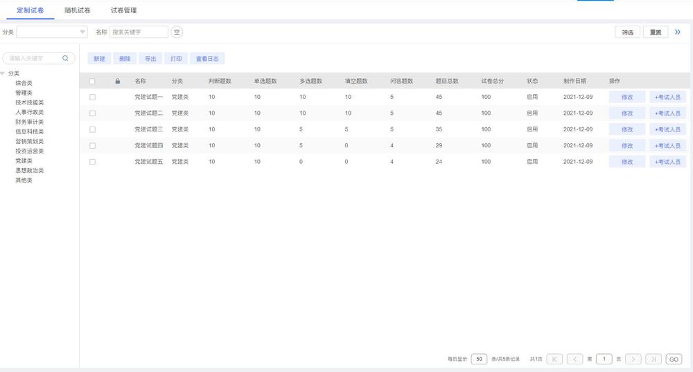The height and width of the screenshot is (372, 693).
Task: Click the 搜索关键字 name input field
Action: 139,32
